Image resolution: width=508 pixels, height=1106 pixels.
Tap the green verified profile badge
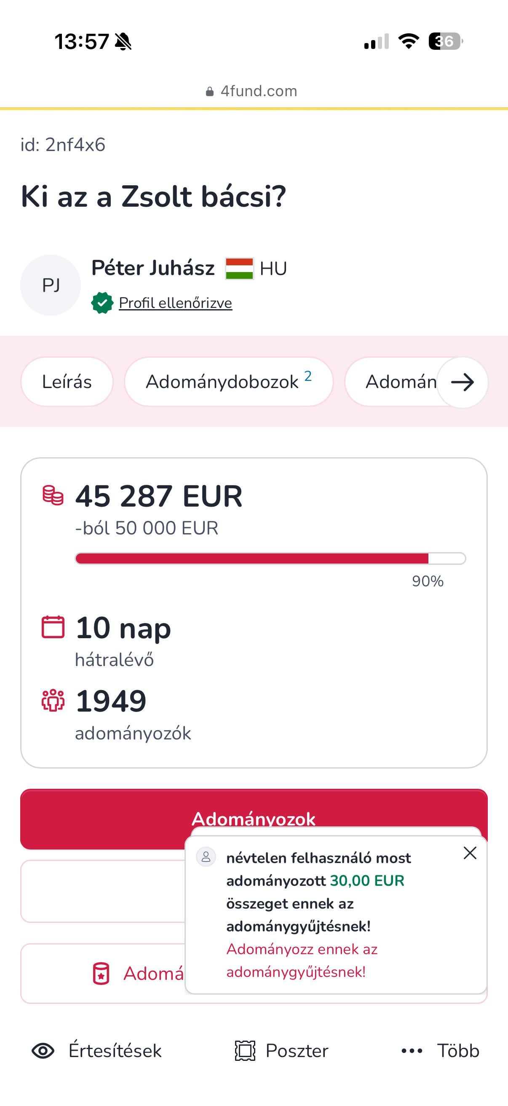(102, 303)
